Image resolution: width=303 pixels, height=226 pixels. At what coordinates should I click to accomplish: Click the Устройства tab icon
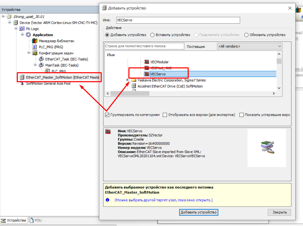tap(3, 220)
